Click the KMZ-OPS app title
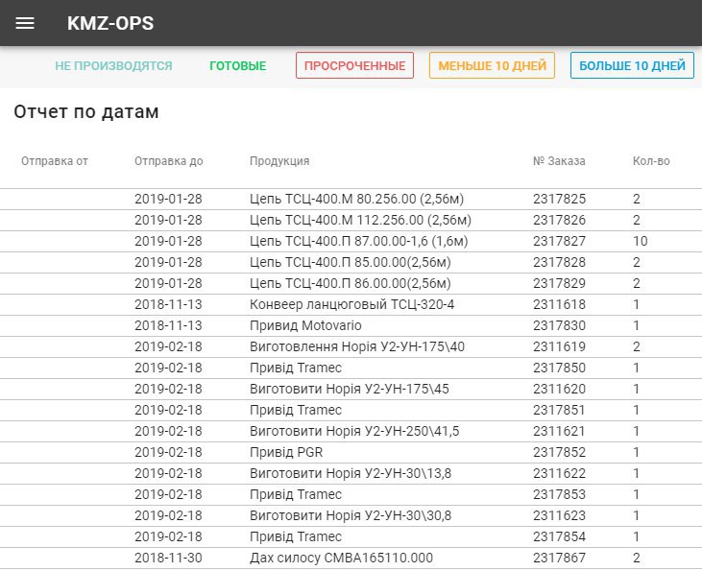Screen dimensions: 702x571 coord(110,23)
